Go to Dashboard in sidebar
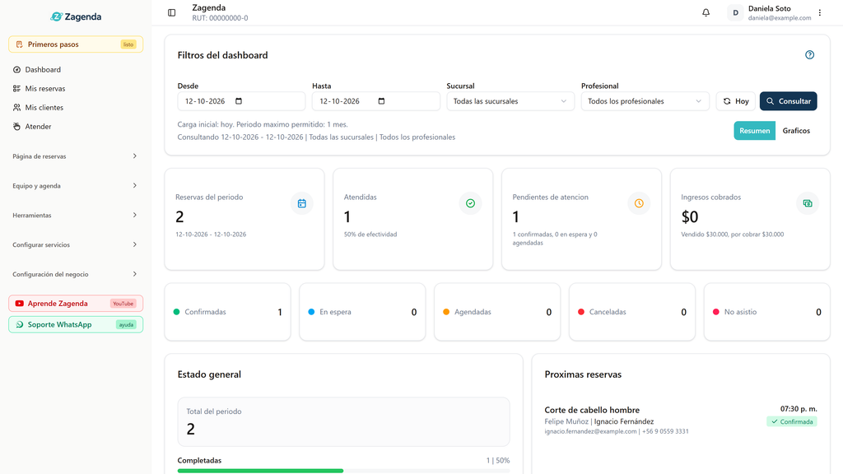This screenshot has height=474, width=843. [75, 70]
